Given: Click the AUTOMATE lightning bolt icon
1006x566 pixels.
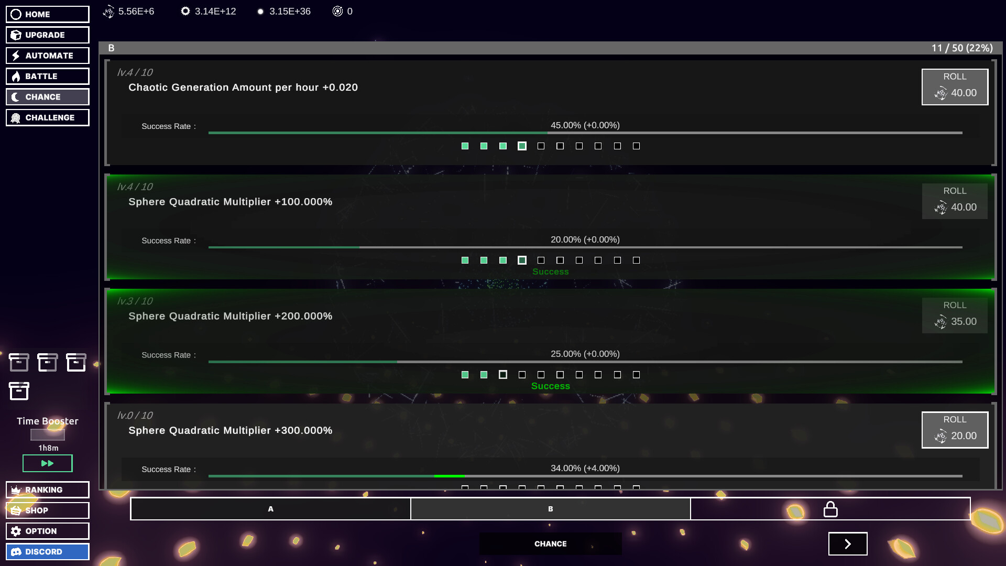Looking at the screenshot, I should (15, 56).
